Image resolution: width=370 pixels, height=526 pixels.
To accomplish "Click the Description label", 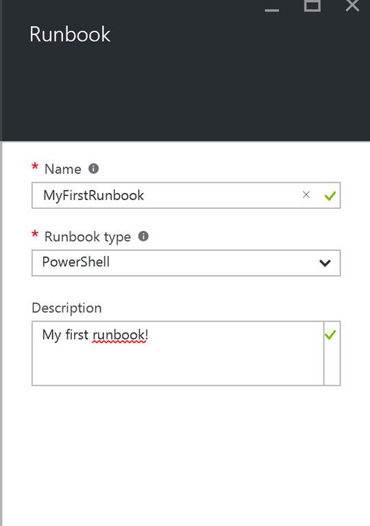I will [x=66, y=308].
